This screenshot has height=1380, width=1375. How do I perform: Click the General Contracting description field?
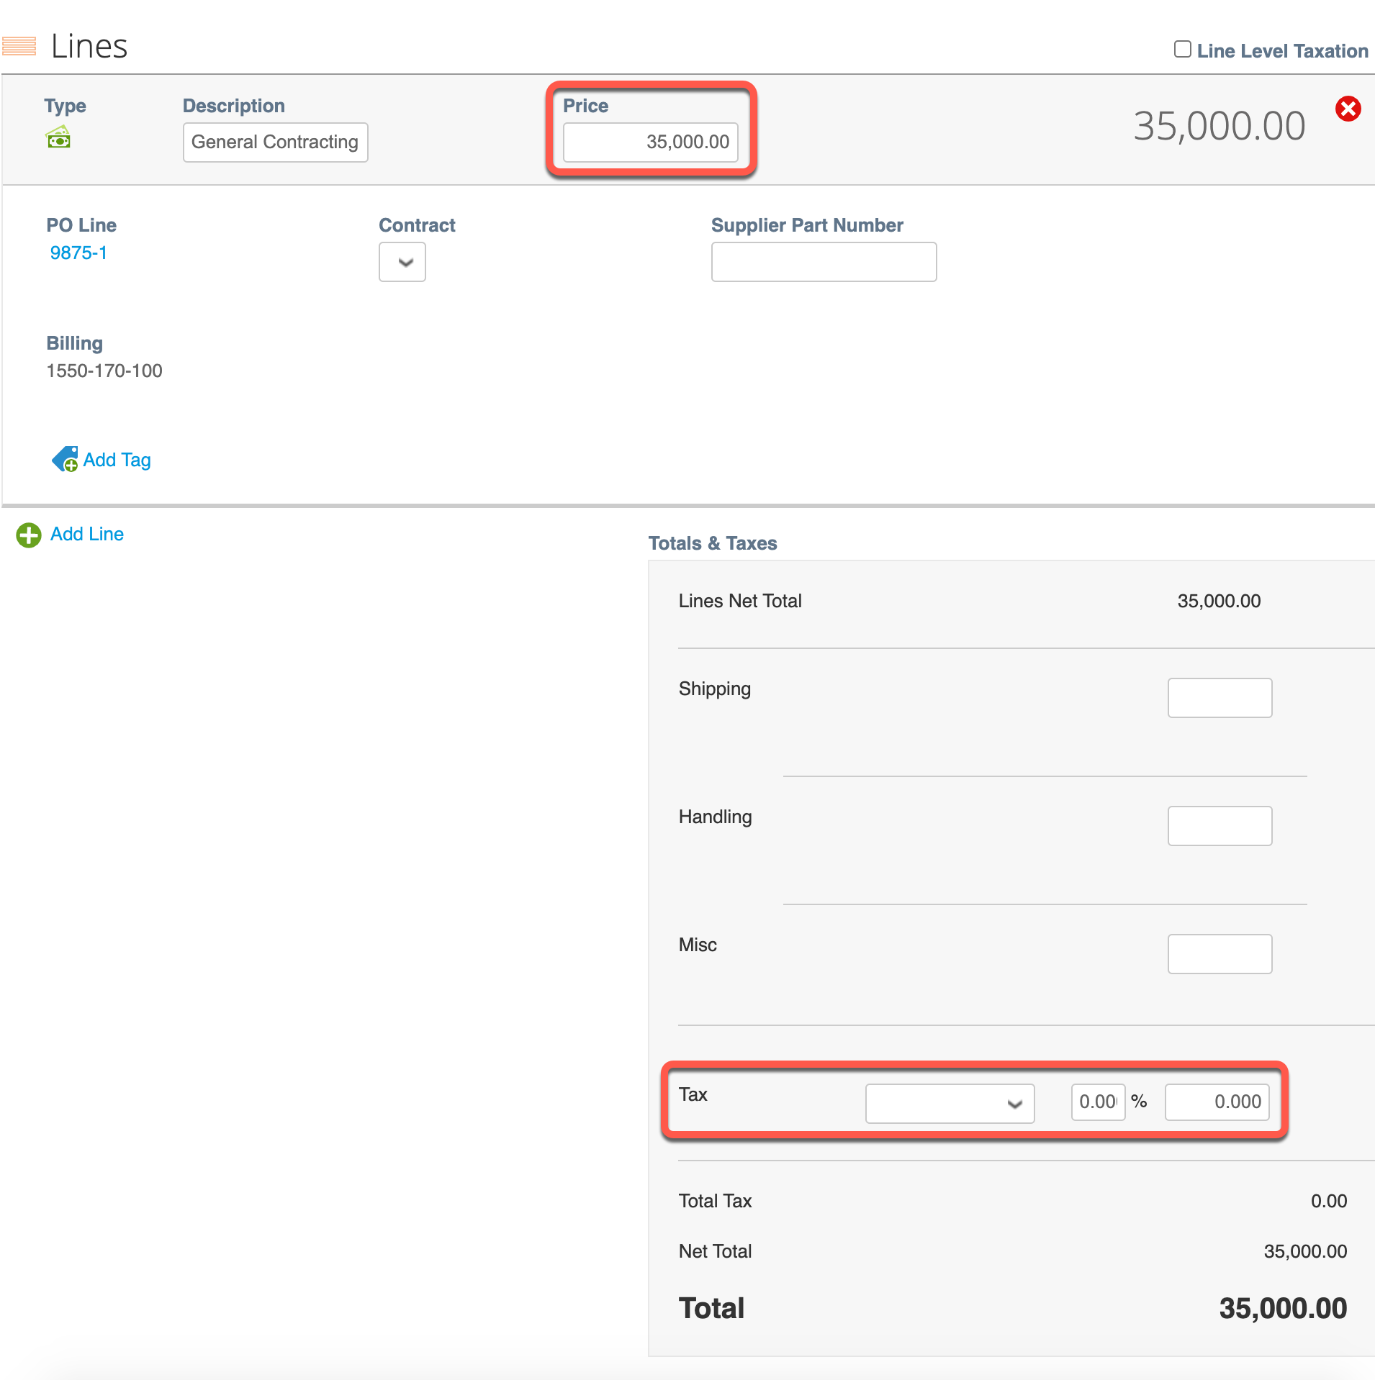point(275,142)
